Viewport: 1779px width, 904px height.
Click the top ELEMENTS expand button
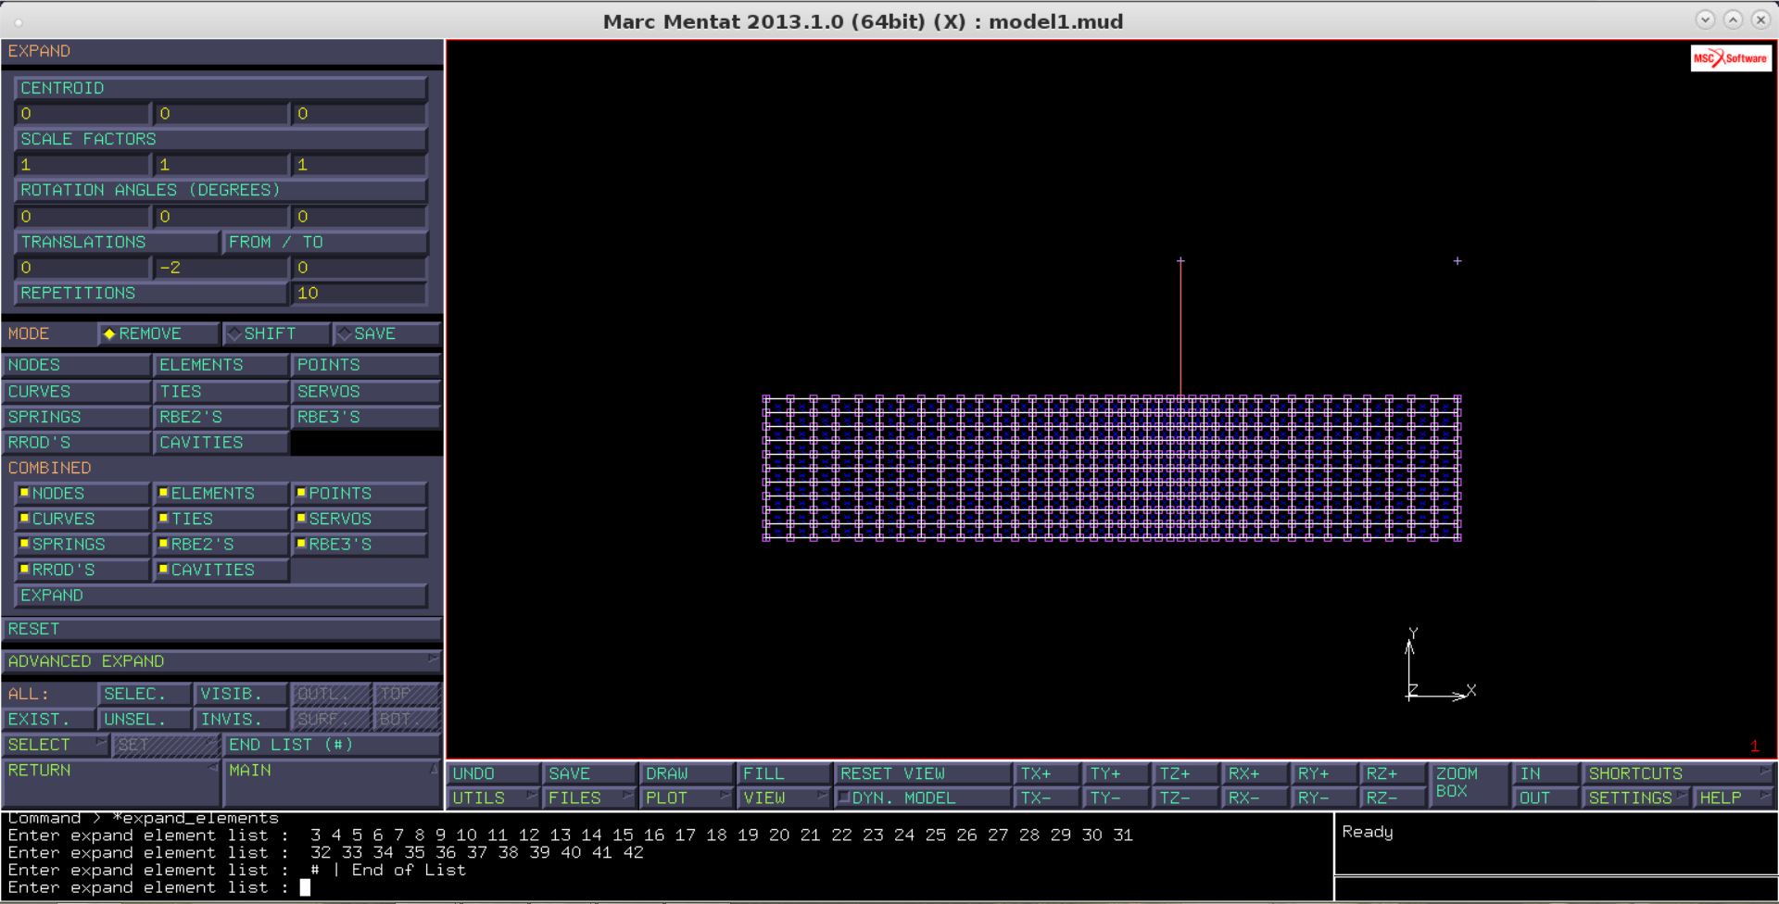click(221, 365)
